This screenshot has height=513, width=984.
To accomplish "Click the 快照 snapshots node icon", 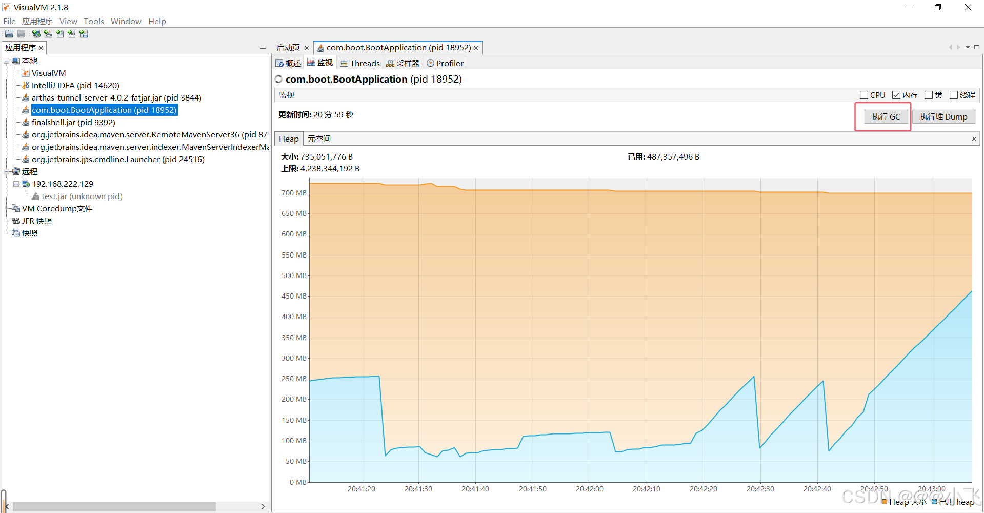I will tap(16, 233).
